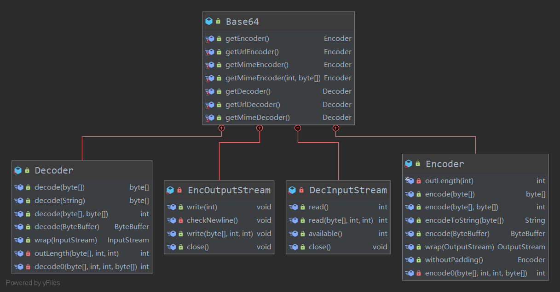Click the Encoder class icon in header
Image resolution: width=560 pixels, height=292 pixels.
pyautogui.click(x=409, y=164)
